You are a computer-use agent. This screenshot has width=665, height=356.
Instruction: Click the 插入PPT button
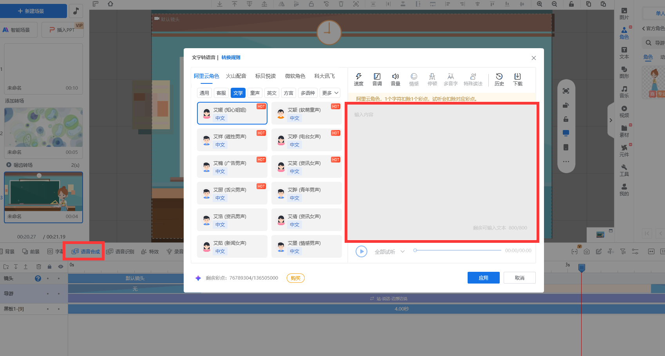(x=63, y=30)
